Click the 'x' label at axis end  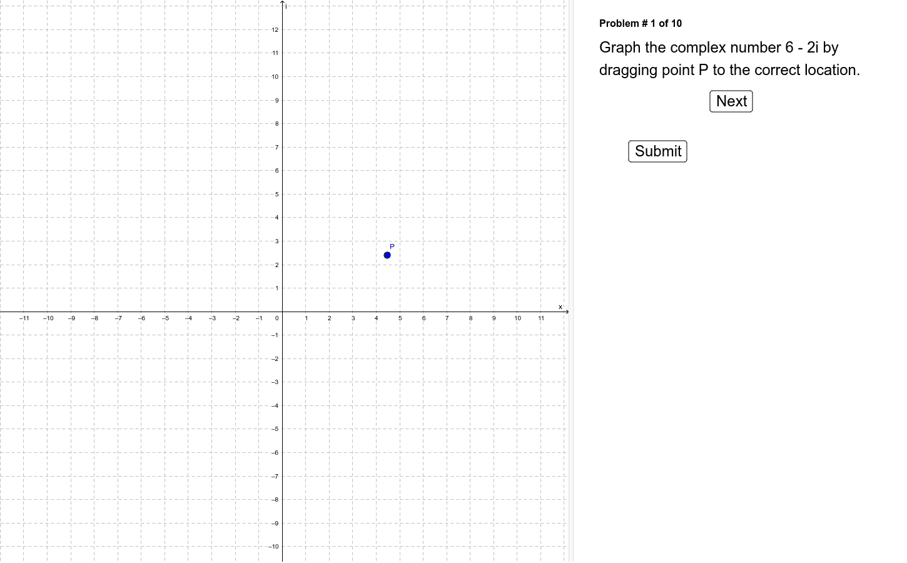click(560, 307)
